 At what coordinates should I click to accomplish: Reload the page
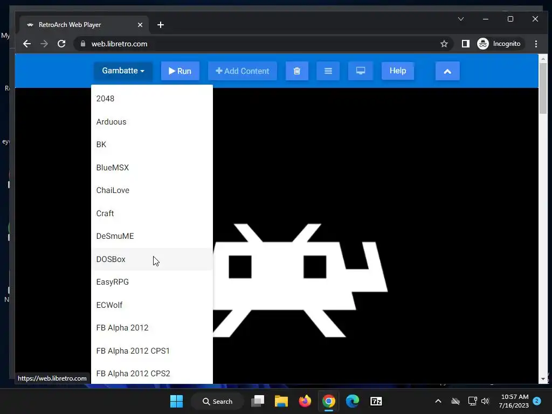click(x=61, y=44)
